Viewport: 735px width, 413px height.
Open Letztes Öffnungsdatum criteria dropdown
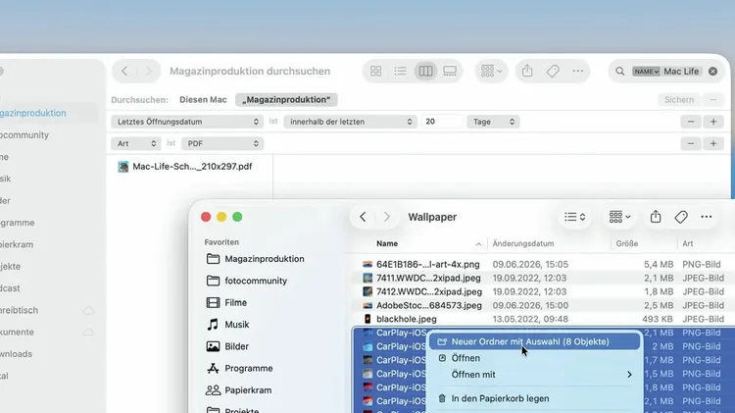click(x=187, y=122)
